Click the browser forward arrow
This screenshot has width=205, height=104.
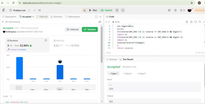coord(8,3)
